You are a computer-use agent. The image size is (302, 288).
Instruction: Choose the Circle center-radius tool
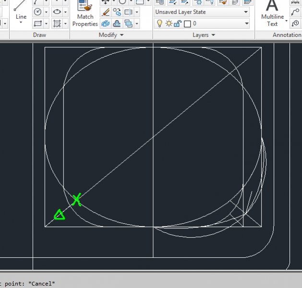click(37, 12)
